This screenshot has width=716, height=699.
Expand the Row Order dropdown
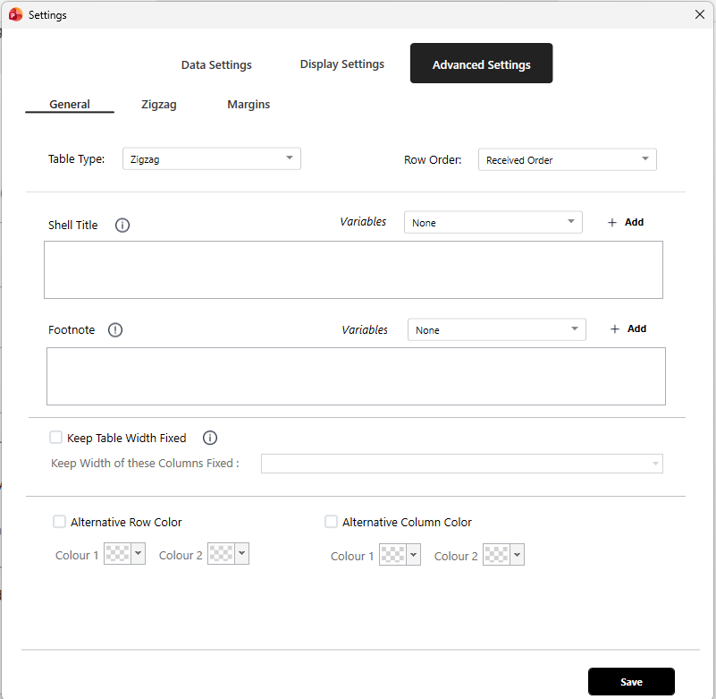point(568,160)
